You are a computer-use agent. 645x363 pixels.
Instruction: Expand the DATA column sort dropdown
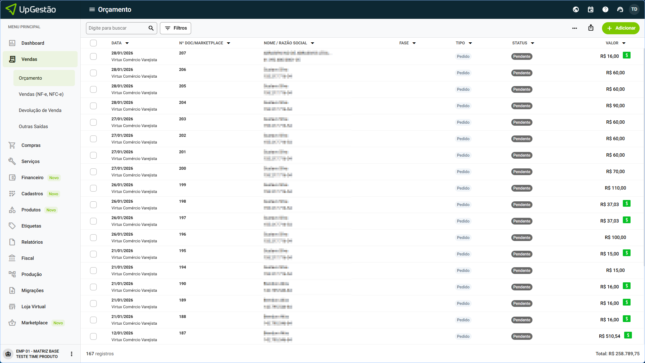click(127, 43)
